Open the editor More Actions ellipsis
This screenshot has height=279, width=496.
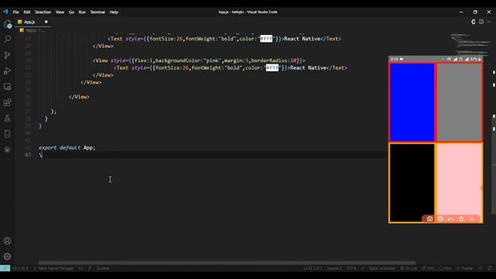[x=489, y=22]
